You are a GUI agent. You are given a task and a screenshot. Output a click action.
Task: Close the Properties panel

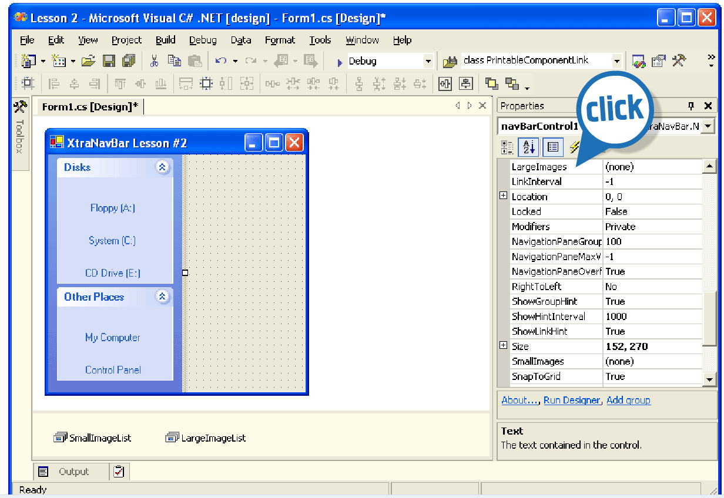click(x=708, y=106)
